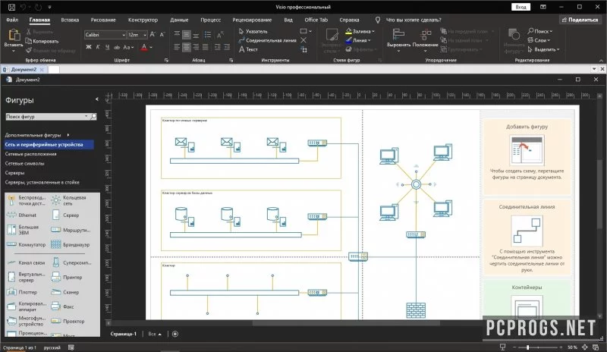Decrease font size with the small A icon
The width and height of the screenshot is (607, 352).
162,34
